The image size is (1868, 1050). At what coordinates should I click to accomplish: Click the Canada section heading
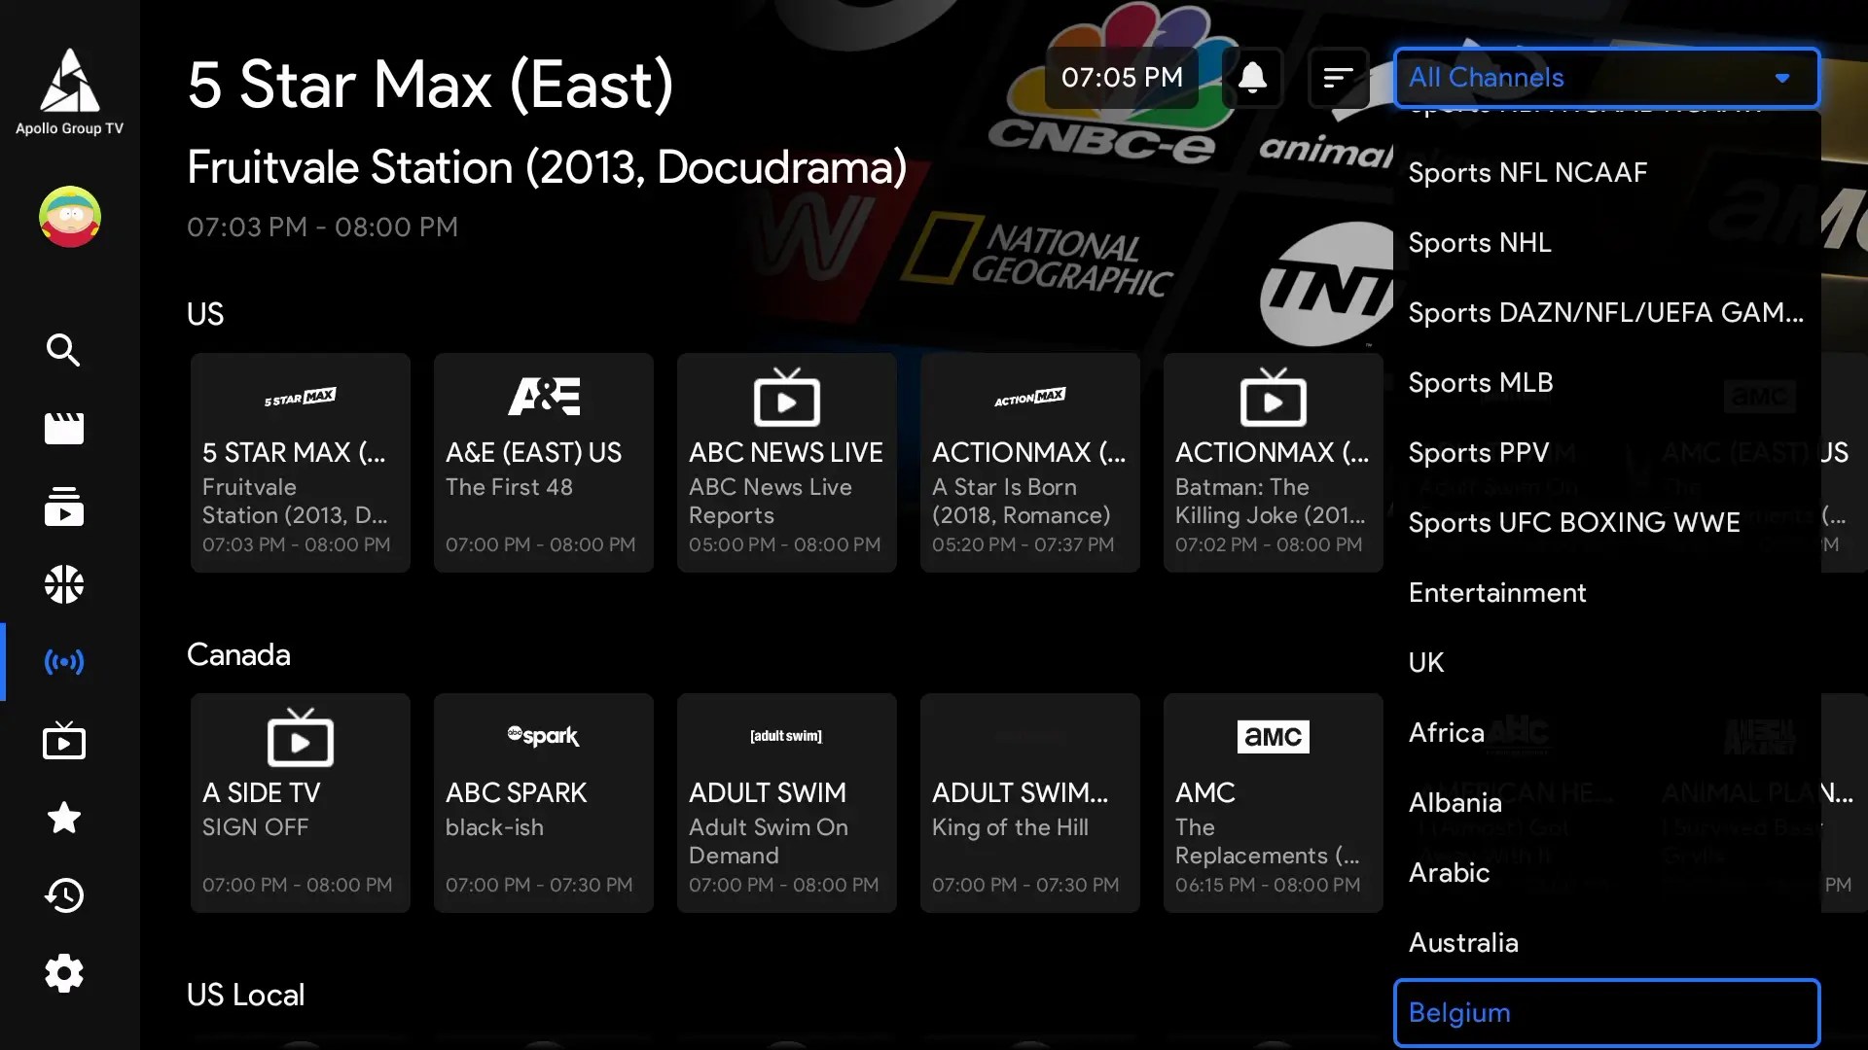click(x=238, y=654)
